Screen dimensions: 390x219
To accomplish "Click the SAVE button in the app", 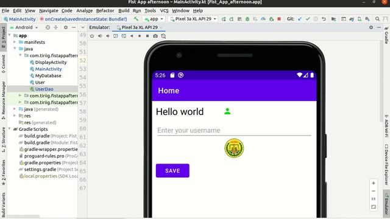I will [172, 170].
